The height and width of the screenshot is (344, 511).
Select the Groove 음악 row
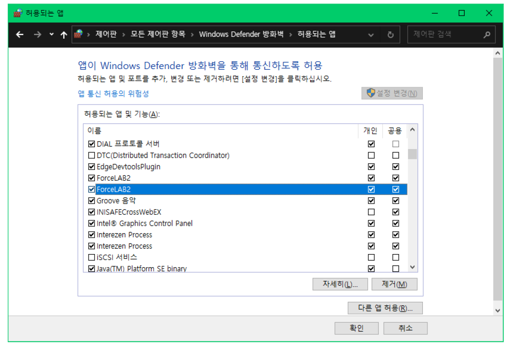[x=245, y=200]
